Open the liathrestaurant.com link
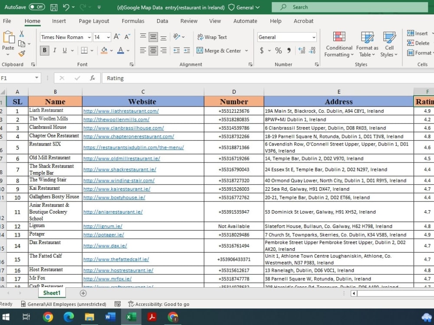The width and height of the screenshot is (434, 325). click(x=121, y=111)
